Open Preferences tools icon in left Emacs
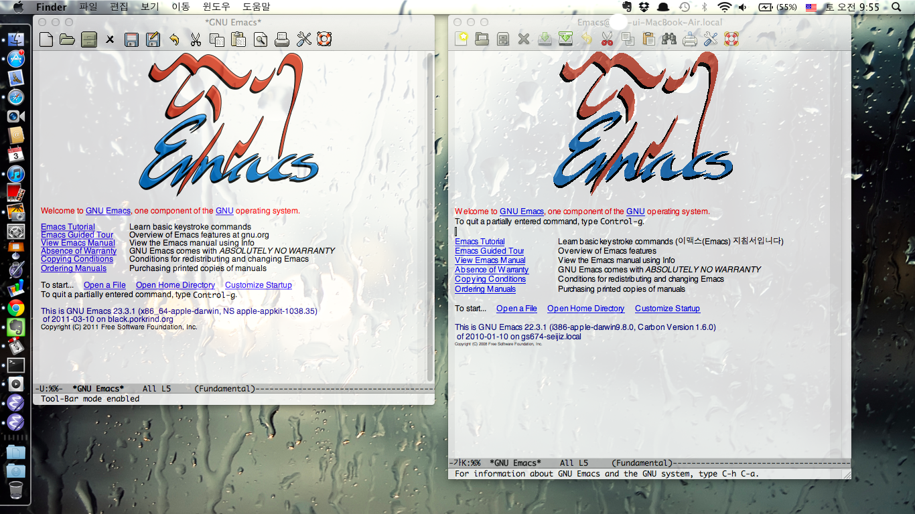The image size is (915, 514). point(303,39)
